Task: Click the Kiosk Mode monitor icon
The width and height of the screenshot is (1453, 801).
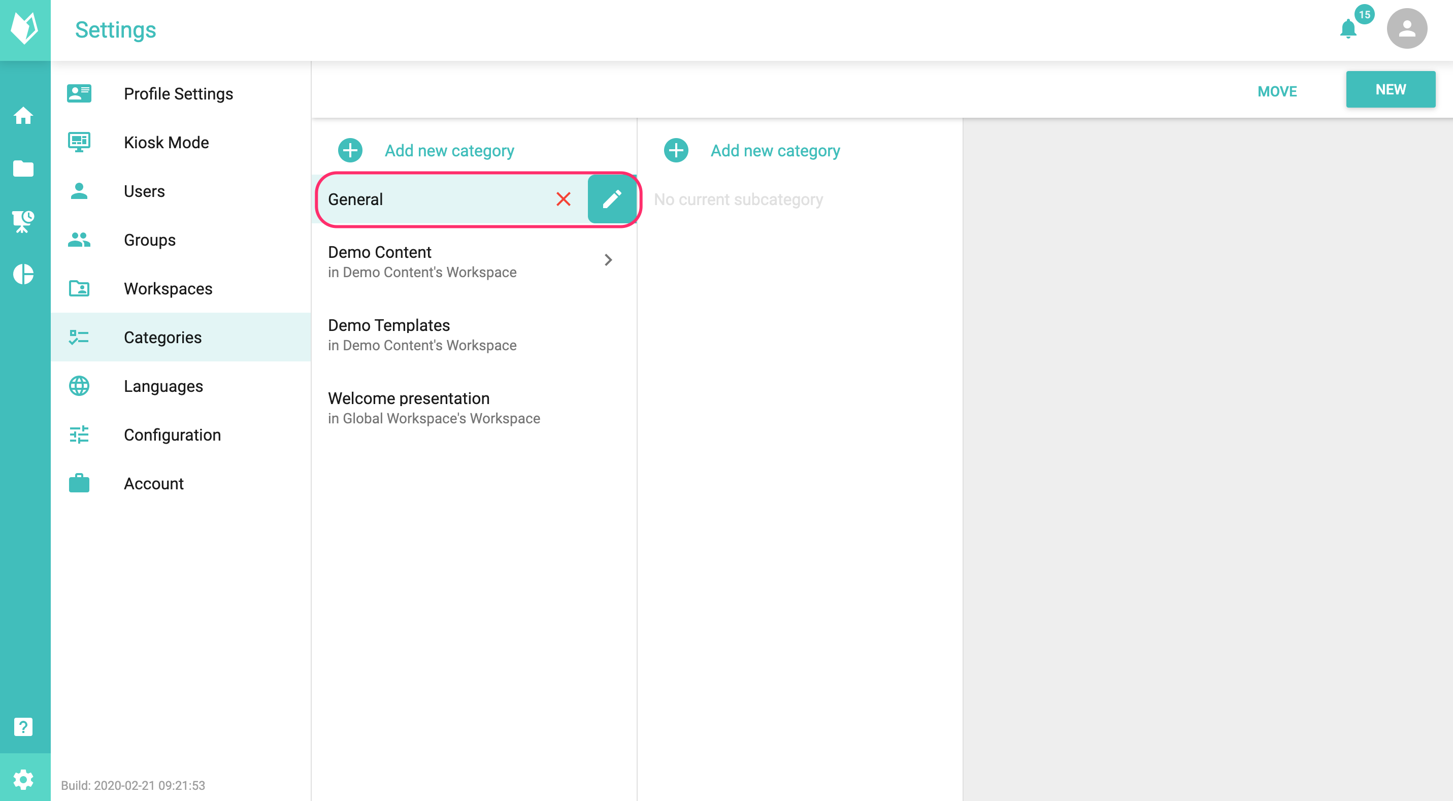Action: point(79,142)
